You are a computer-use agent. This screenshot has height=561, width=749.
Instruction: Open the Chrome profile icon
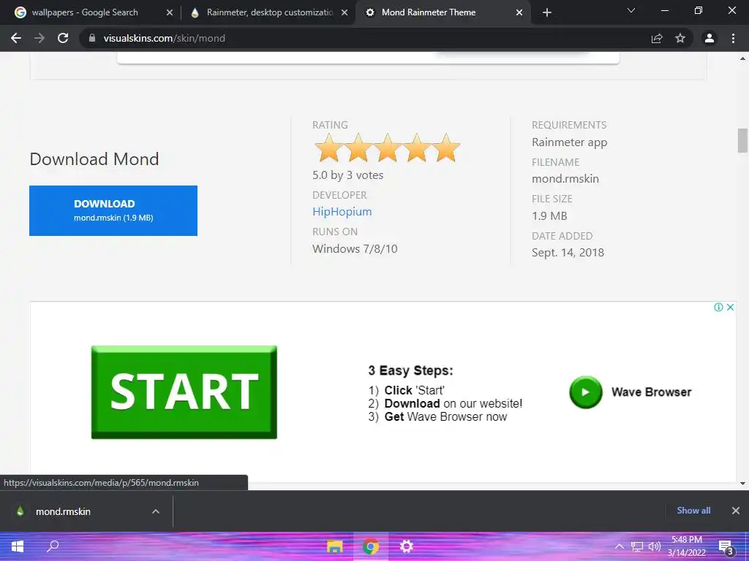710,38
